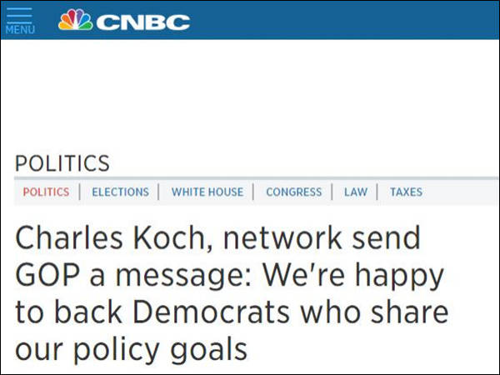The image size is (500, 375).
Task: Select the LAW tab
Action: (x=356, y=192)
